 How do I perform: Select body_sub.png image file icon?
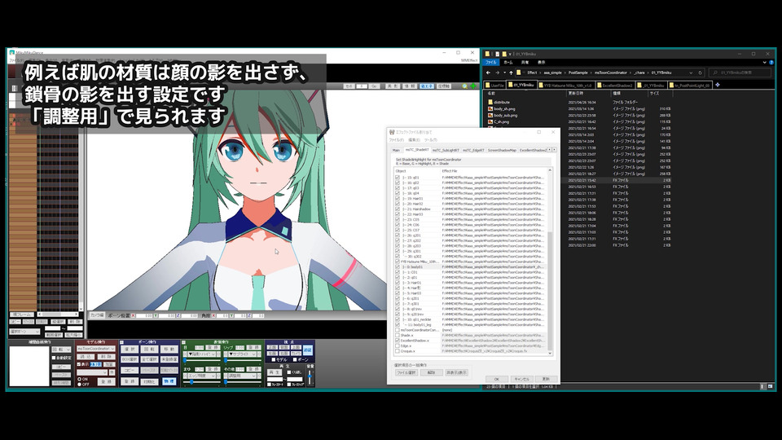pos(490,115)
